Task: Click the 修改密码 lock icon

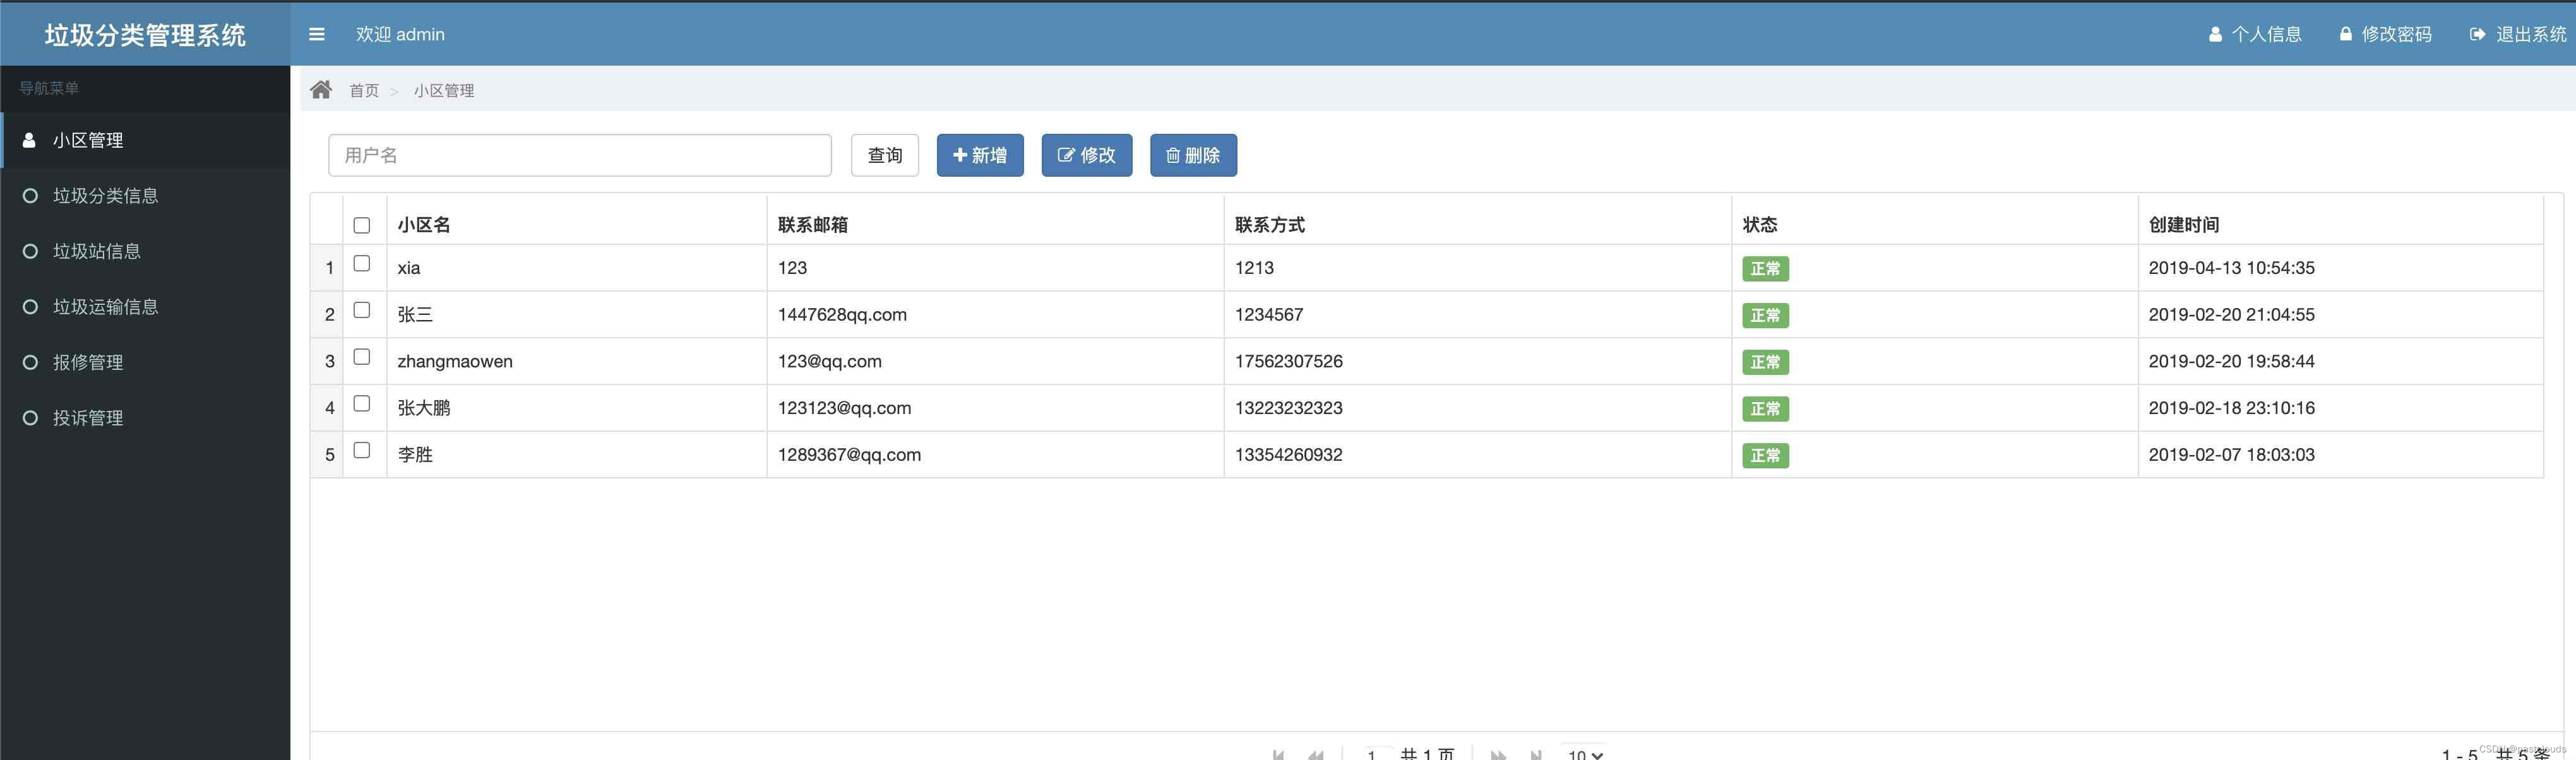Action: (x=2346, y=34)
